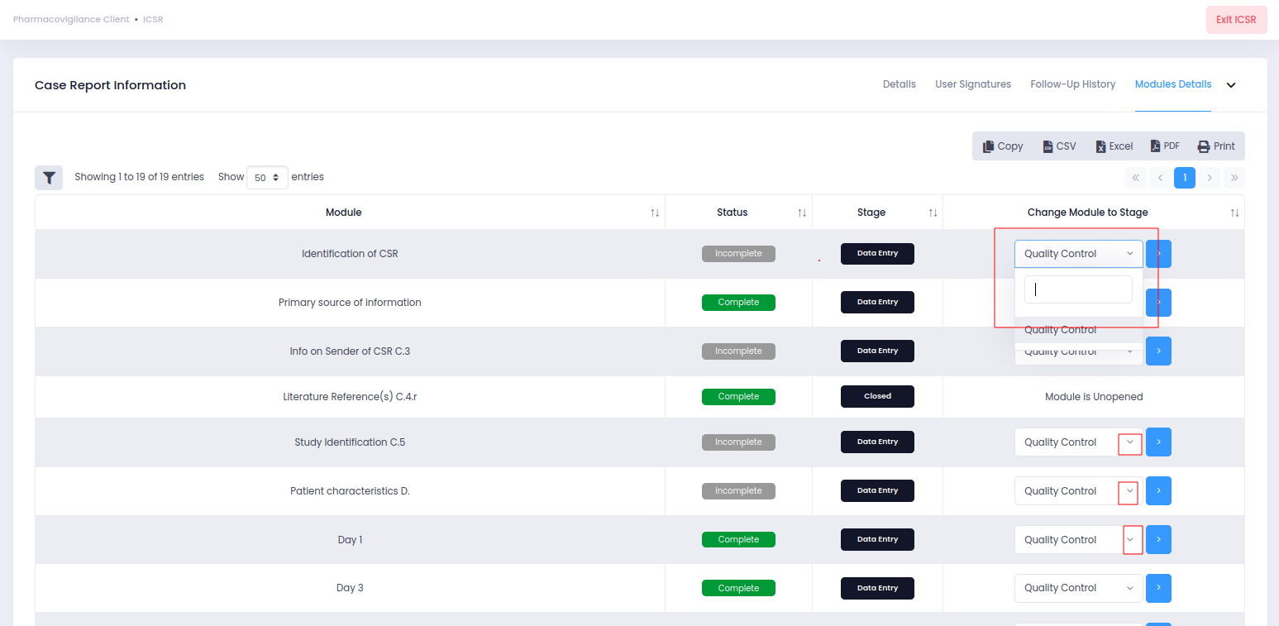Jump to the last page of entries
Image resolution: width=1279 pixels, height=626 pixels.
coord(1234,178)
